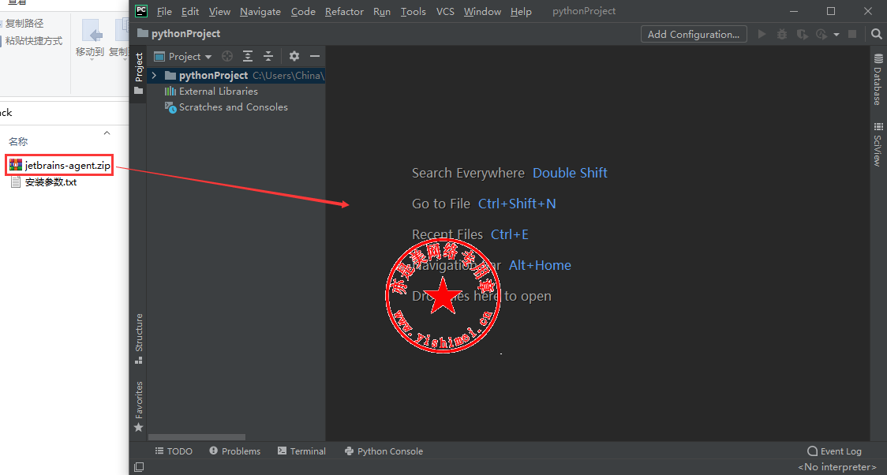Image resolution: width=887 pixels, height=475 pixels.
Task: Open the Help menu
Action: point(521,11)
